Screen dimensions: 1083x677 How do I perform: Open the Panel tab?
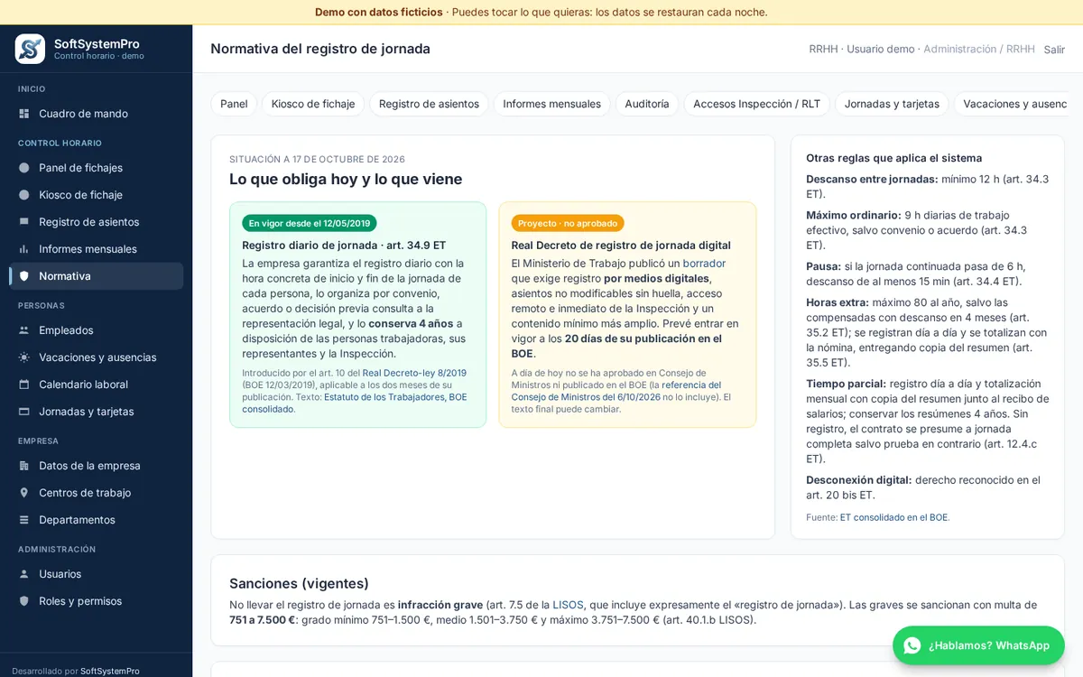click(234, 104)
